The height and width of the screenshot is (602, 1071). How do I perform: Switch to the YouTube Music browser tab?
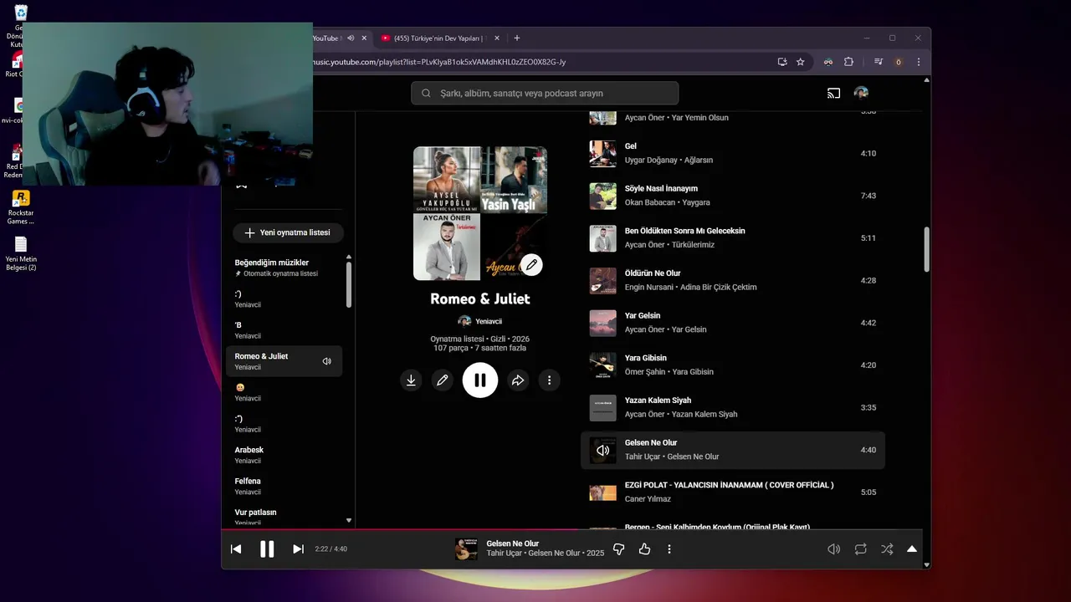click(326, 38)
